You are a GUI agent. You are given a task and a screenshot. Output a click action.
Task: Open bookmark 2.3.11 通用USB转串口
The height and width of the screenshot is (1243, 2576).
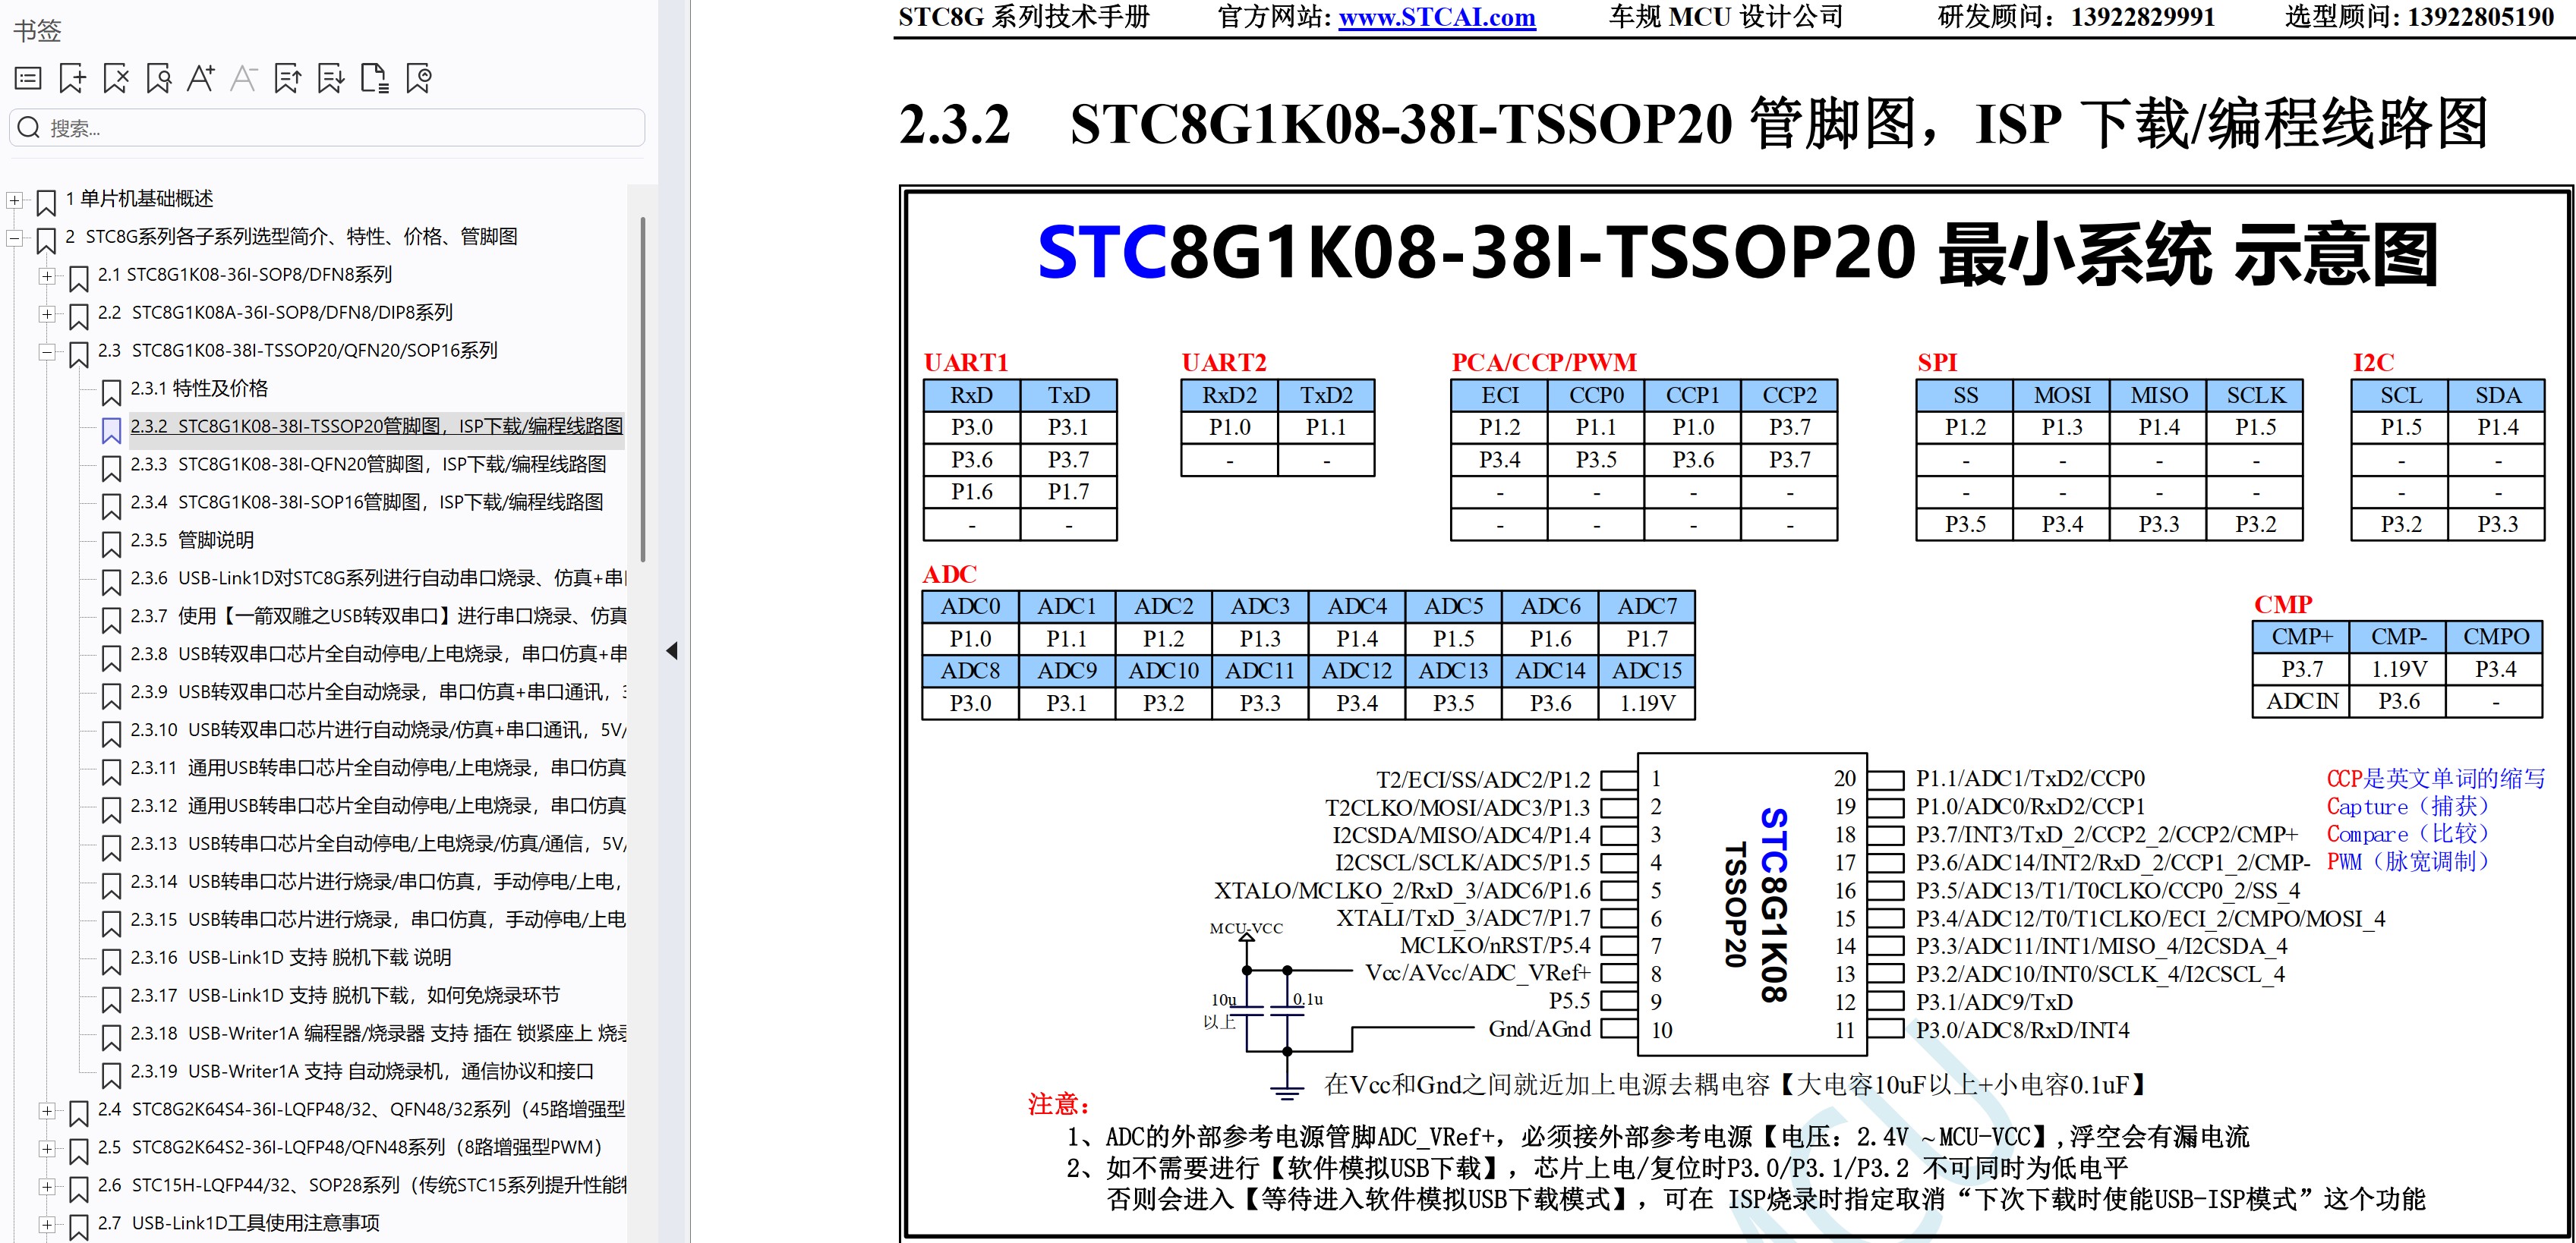[378, 769]
